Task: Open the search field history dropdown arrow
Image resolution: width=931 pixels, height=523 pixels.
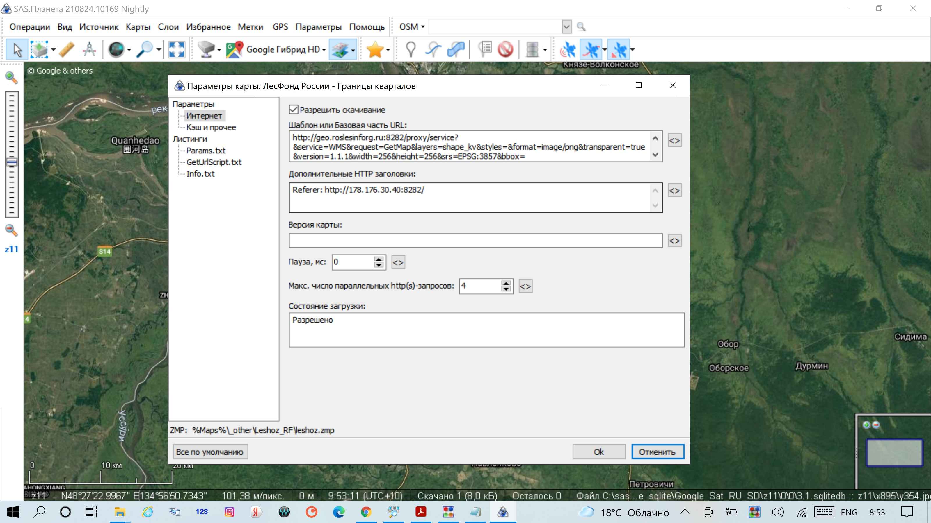Action: click(x=566, y=27)
